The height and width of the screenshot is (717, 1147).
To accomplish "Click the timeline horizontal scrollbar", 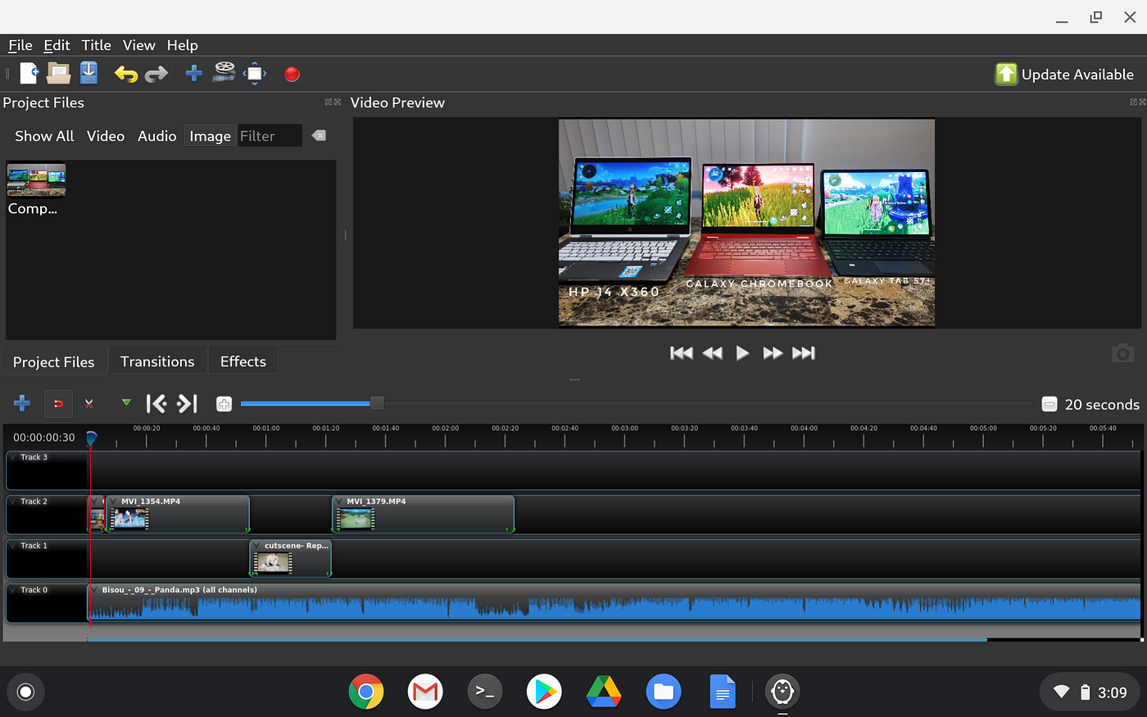I will point(537,640).
